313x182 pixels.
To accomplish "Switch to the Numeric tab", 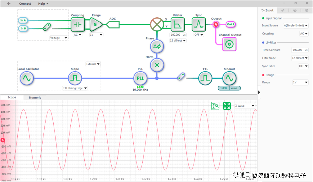I will coord(35,98).
